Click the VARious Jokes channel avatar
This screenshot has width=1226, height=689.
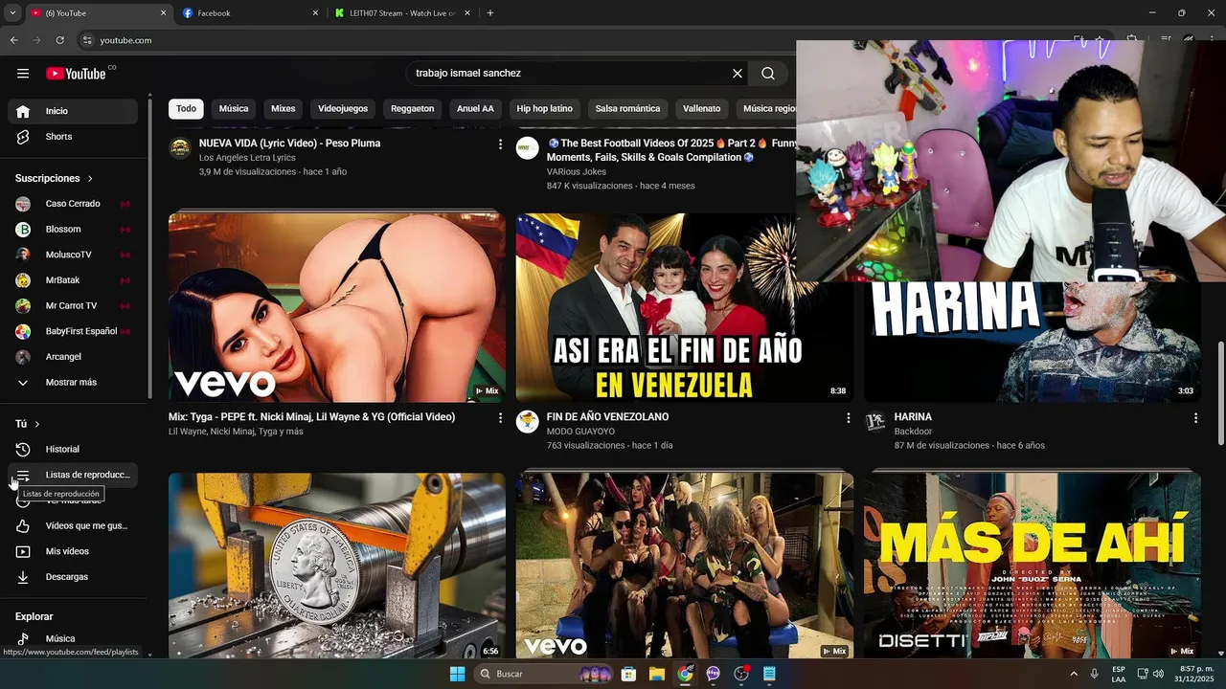(x=528, y=147)
